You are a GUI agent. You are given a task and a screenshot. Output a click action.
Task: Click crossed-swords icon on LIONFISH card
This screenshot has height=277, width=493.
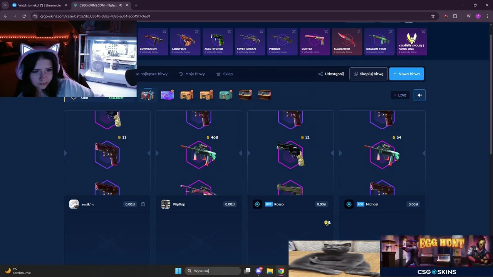coord(197,32)
